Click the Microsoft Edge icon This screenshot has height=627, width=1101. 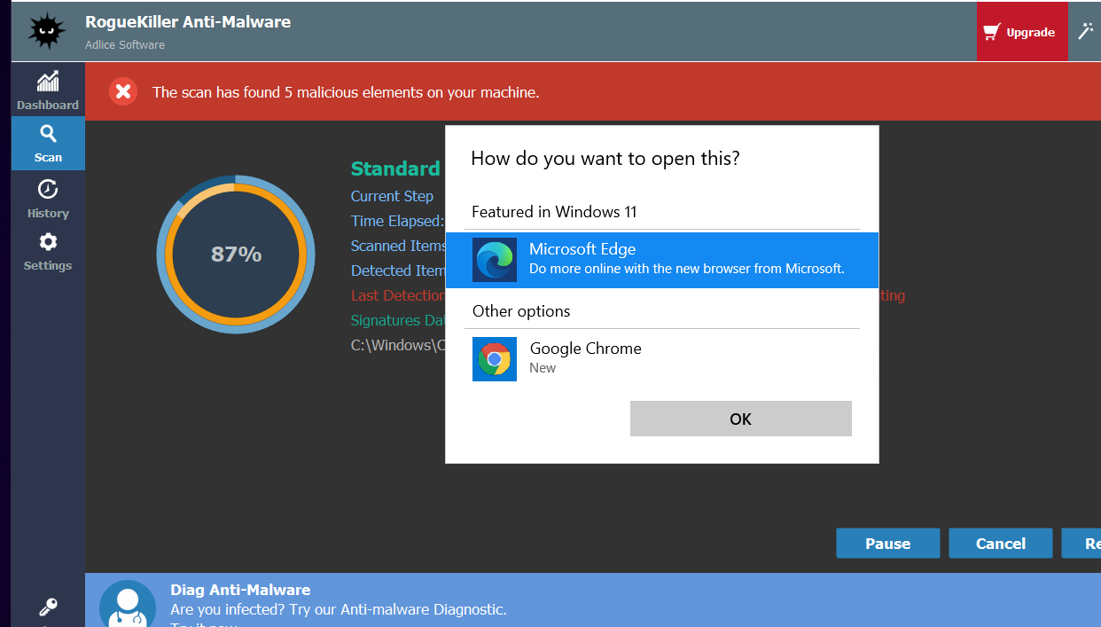click(x=495, y=260)
